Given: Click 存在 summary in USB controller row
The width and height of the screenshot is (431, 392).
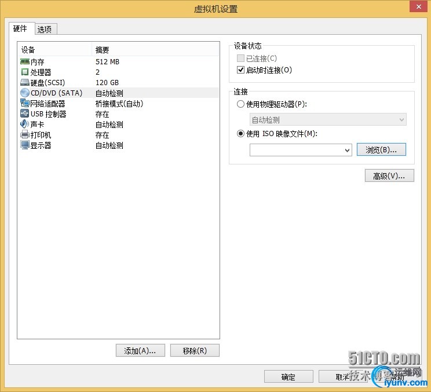Looking at the screenshot, I should point(103,114).
